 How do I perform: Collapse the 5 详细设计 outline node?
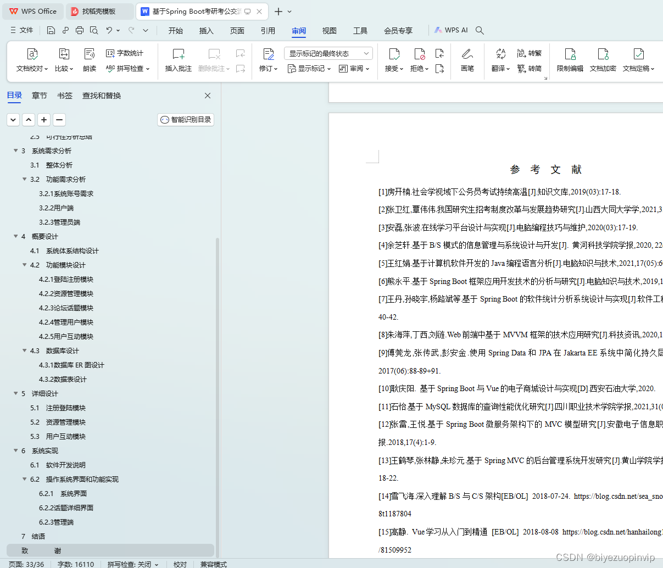pyautogui.click(x=16, y=393)
